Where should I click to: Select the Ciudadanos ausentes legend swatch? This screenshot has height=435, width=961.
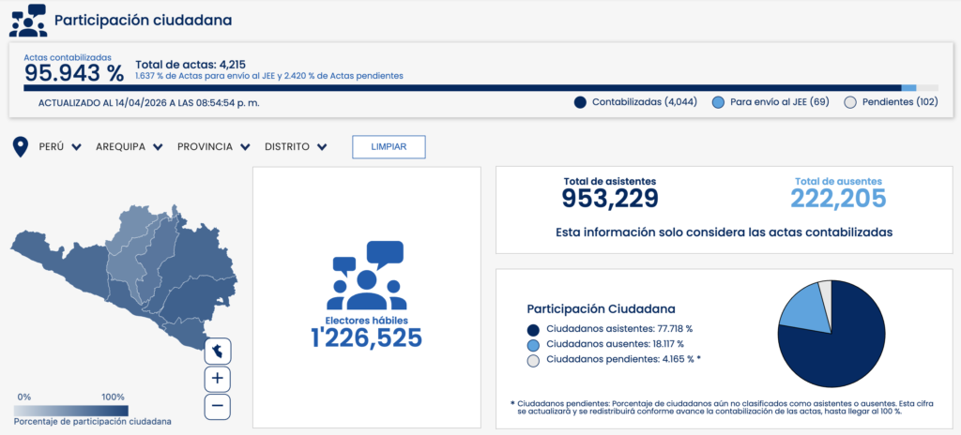[x=534, y=344]
